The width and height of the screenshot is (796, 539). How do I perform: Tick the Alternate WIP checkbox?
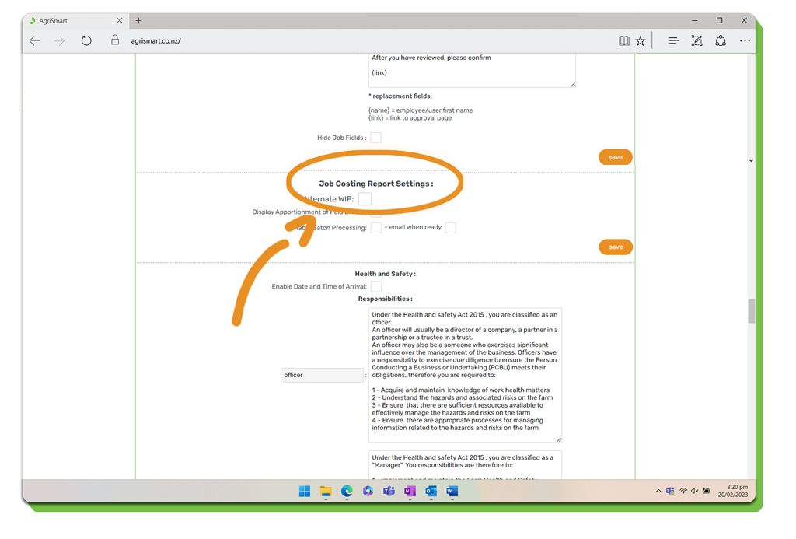coord(365,199)
